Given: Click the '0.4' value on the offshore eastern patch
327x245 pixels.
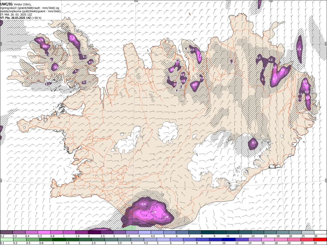Looking at the screenshot, I should (299, 49).
